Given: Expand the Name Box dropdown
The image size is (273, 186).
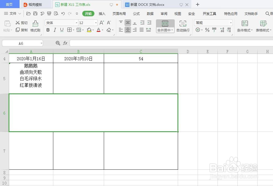Looking at the screenshot, I should [x=41, y=43].
